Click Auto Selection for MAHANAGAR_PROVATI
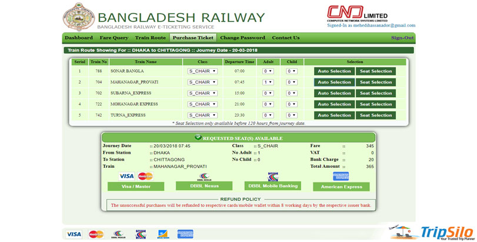Viewport: 477px width, 242px height. (334, 82)
